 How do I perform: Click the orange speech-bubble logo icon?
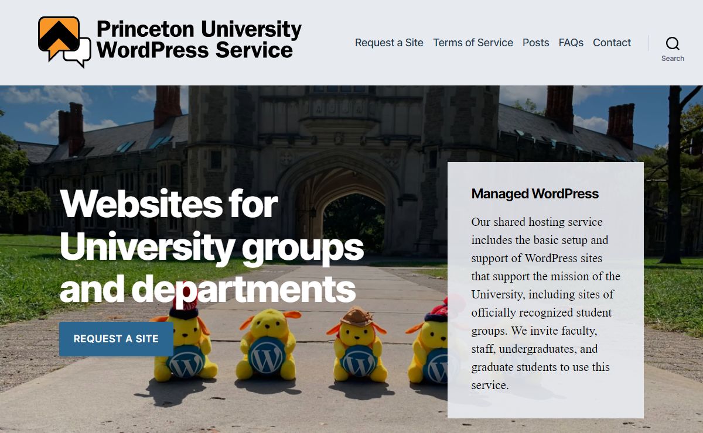coord(64,42)
